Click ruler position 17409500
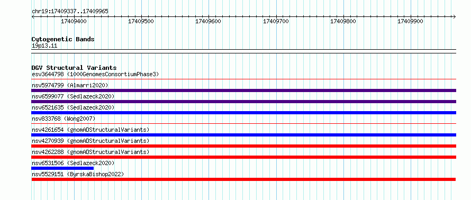This screenshot has height=200, width=471. point(141,21)
